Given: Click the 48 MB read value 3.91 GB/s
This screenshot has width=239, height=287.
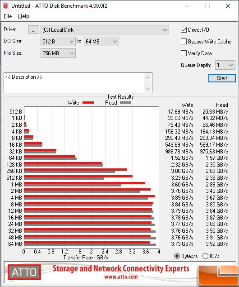Looking at the screenshot, I should coord(217,237).
